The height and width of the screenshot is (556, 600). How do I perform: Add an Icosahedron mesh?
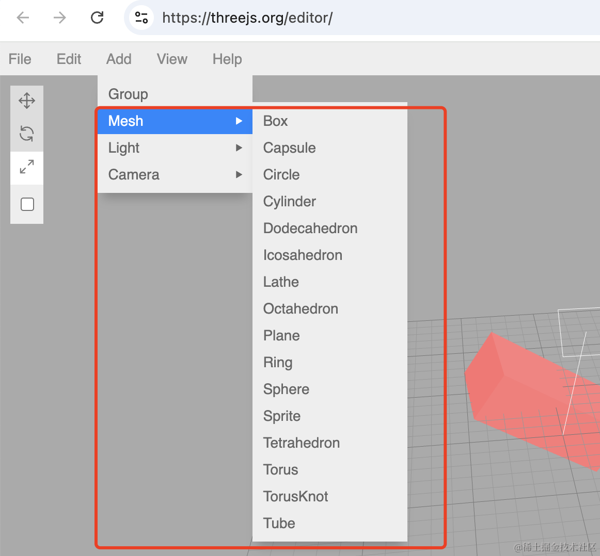click(x=330, y=255)
